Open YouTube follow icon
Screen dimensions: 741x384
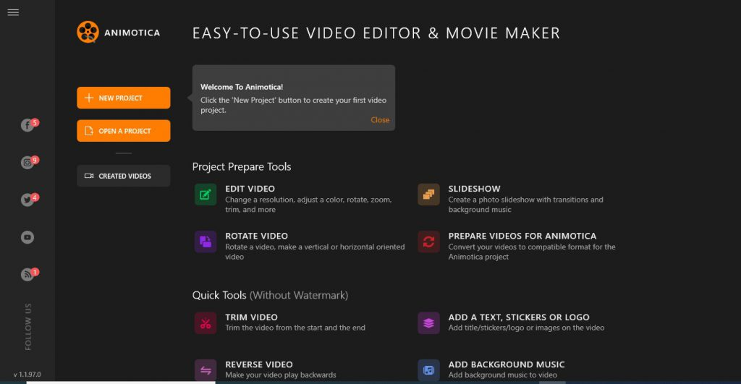click(x=27, y=237)
